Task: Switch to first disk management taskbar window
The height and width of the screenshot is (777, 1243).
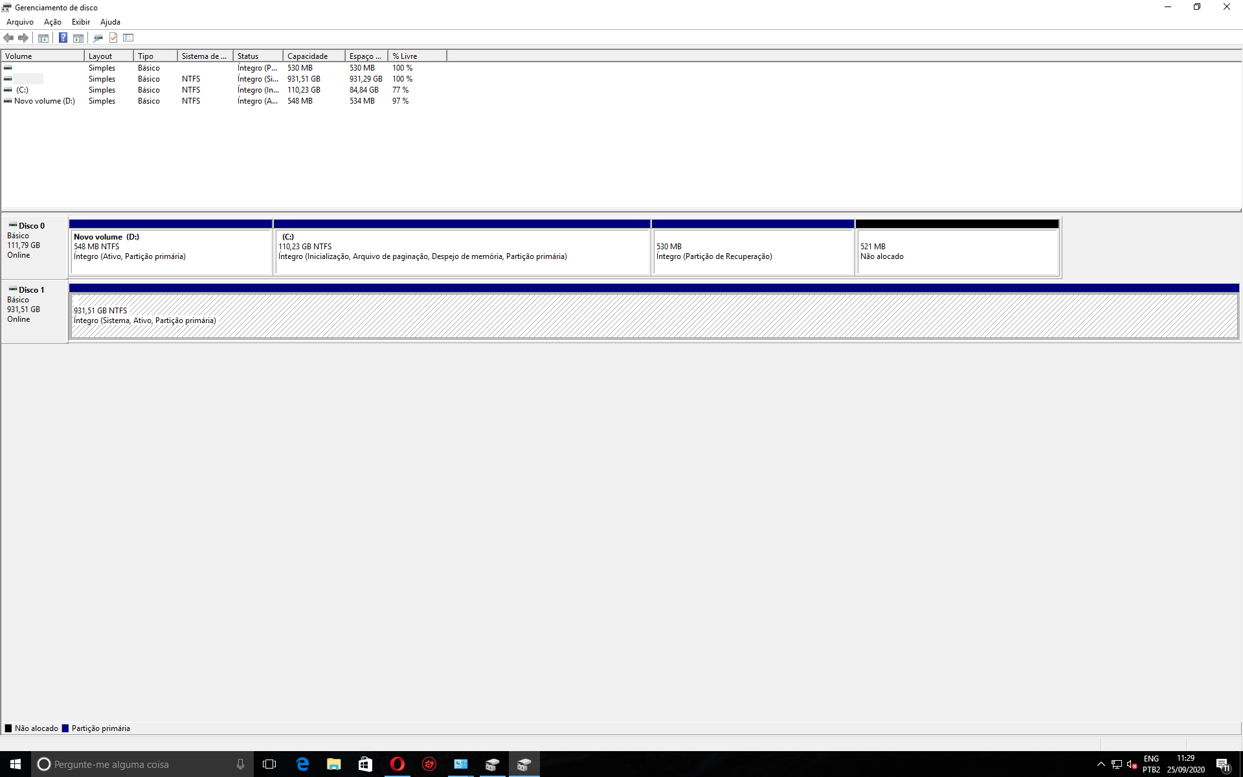Action: point(493,764)
